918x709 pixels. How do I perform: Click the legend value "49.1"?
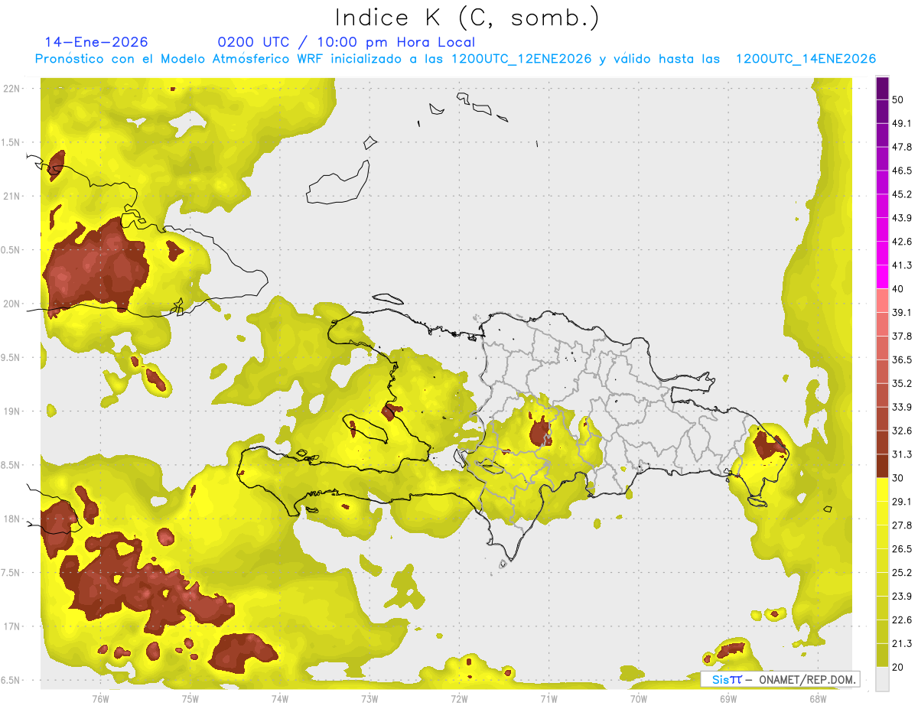902,123
